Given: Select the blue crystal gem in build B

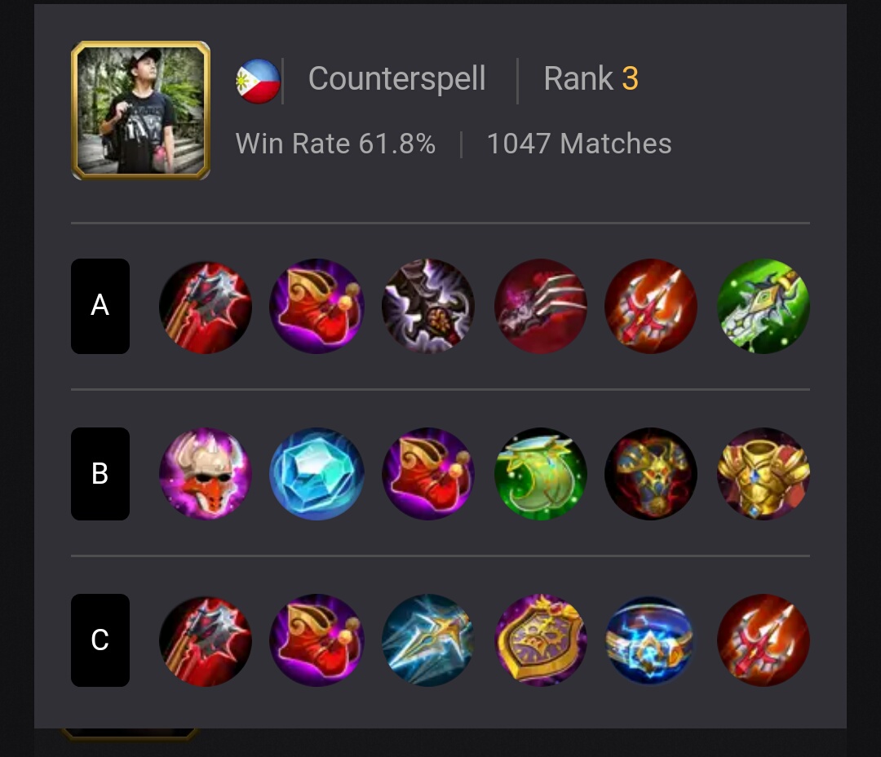Looking at the screenshot, I should coord(317,474).
